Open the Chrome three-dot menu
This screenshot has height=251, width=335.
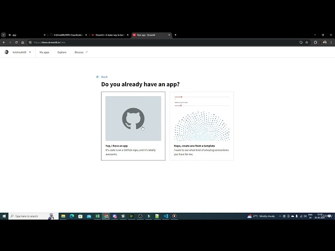click(x=331, y=42)
